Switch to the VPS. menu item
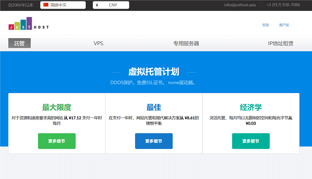Viewport: 312px width, 179px height. (99, 43)
